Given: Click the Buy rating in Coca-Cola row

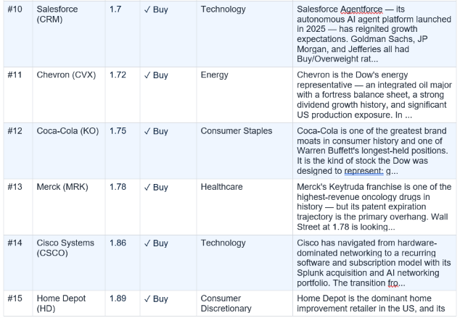Looking at the screenshot, I should pos(156,131).
